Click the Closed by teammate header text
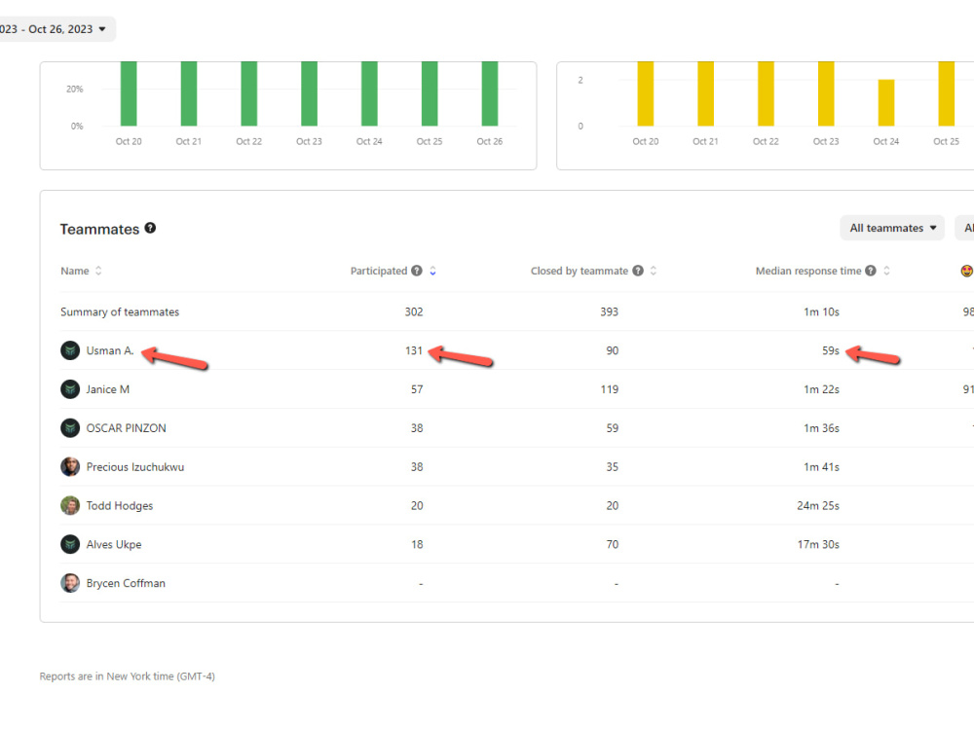This screenshot has width=974, height=730. point(579,271)
